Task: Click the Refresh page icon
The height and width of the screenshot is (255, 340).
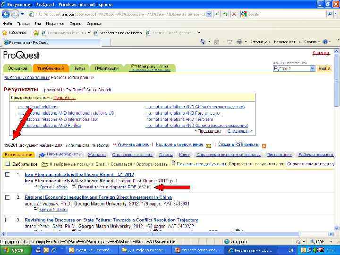Action: [226, 14]
